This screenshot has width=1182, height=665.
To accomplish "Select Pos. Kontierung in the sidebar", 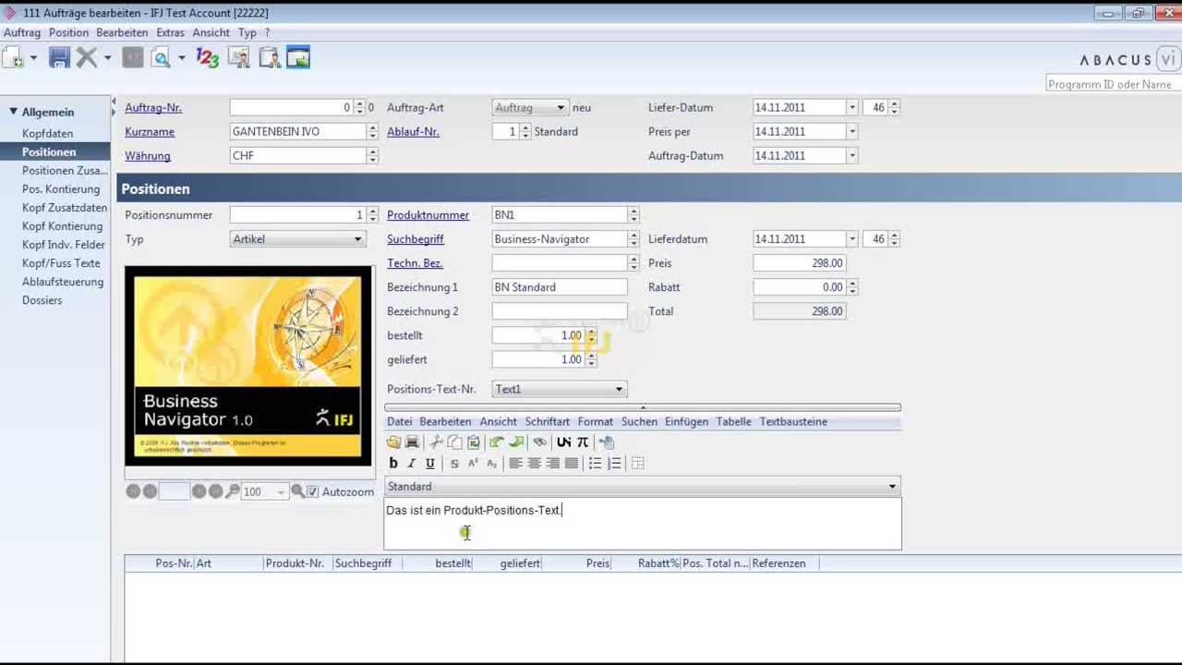I will 61,189.
